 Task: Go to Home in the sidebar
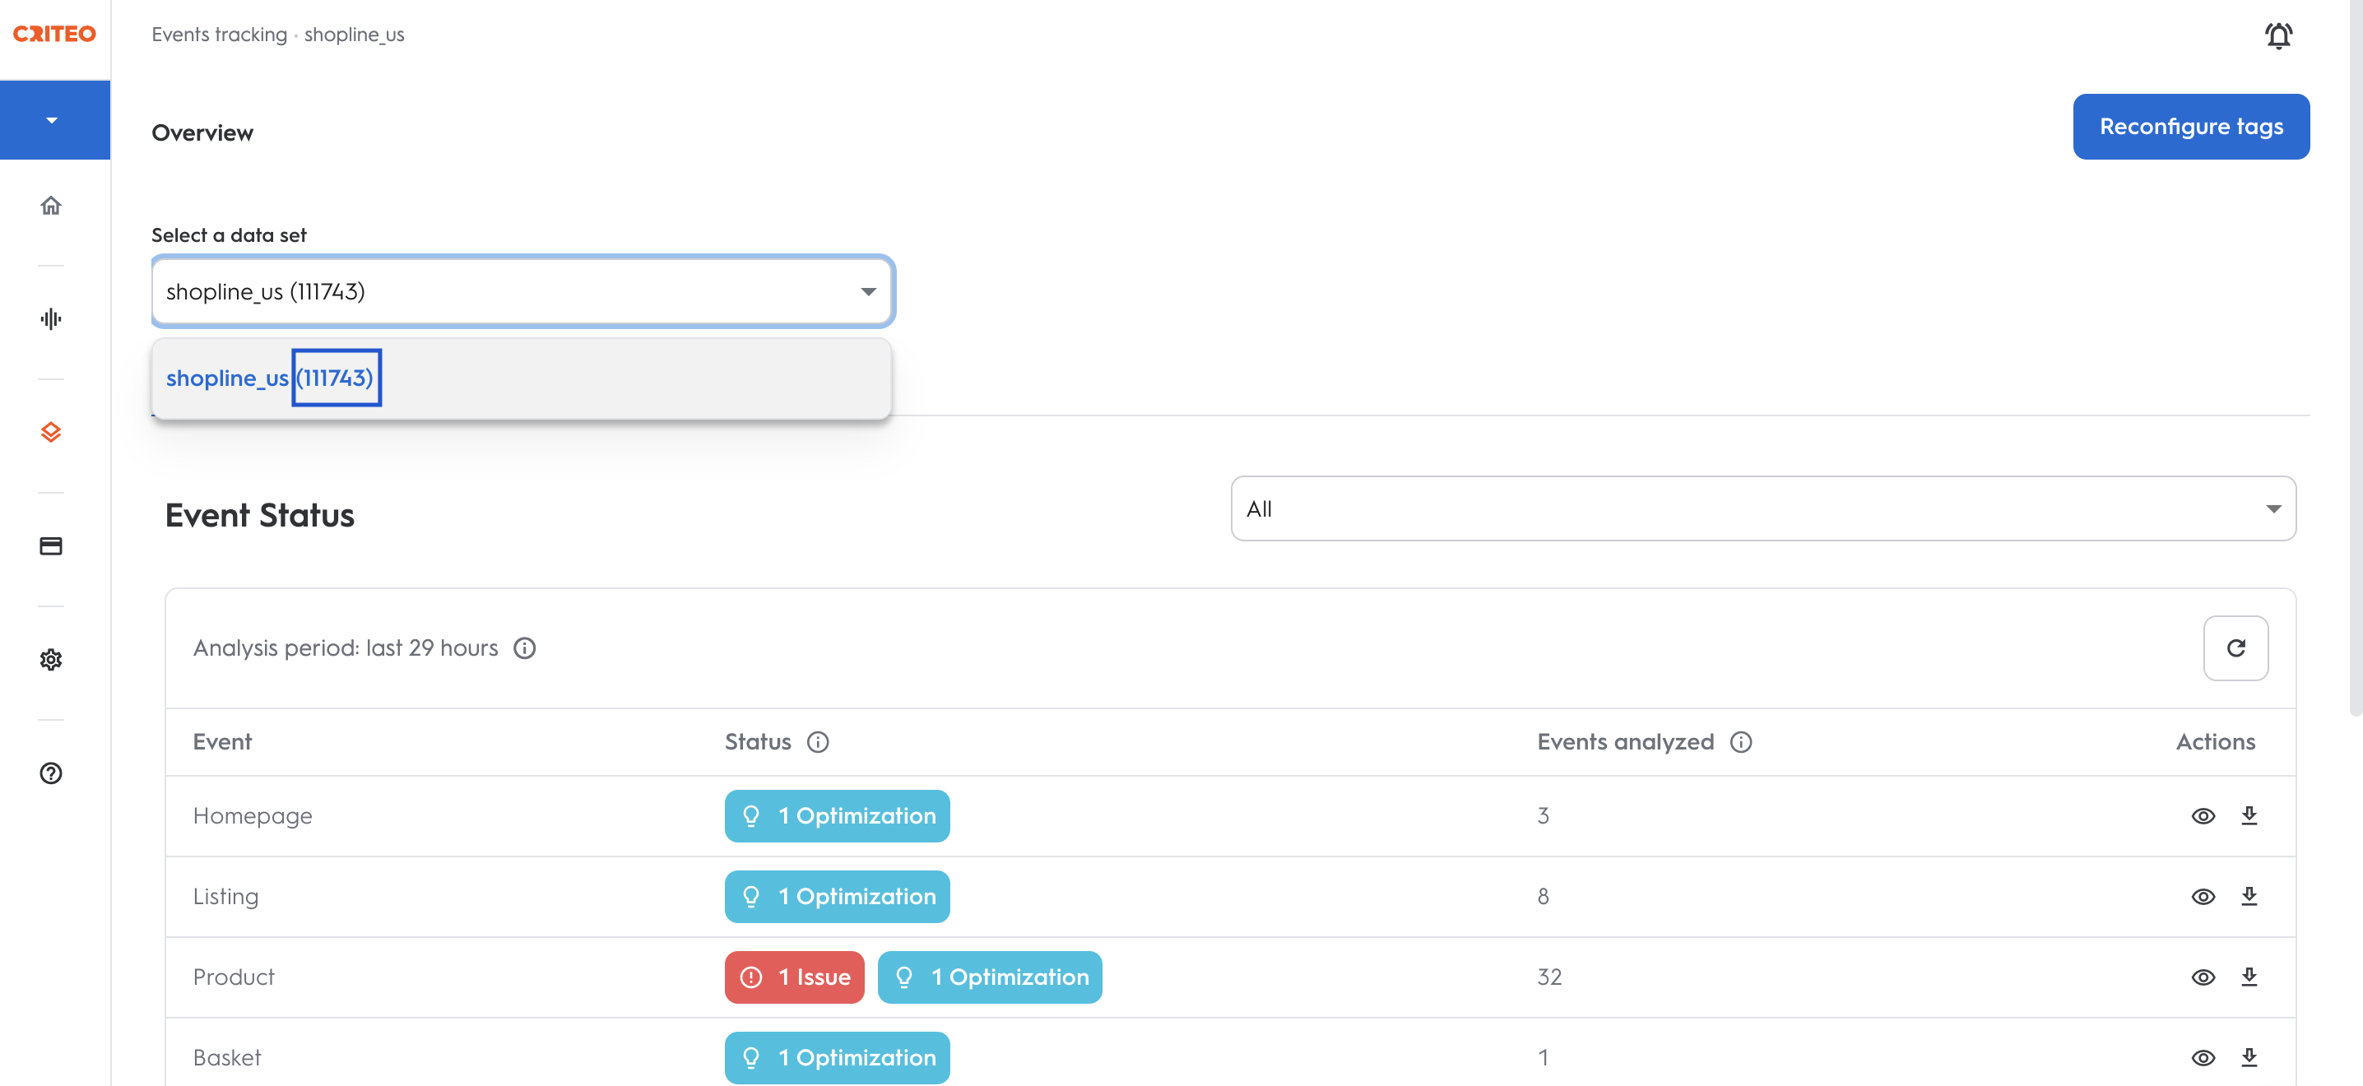point(50,206)
